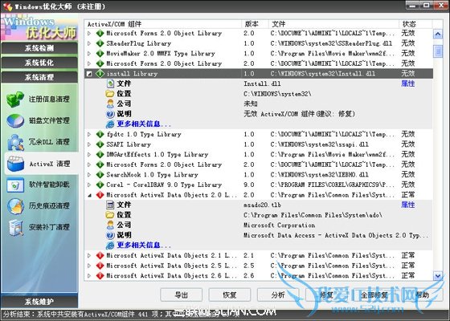Open 更多相关信息 under ActiveX Data Objects 2.0
This screenshot has width=450, height=321.
144,246
